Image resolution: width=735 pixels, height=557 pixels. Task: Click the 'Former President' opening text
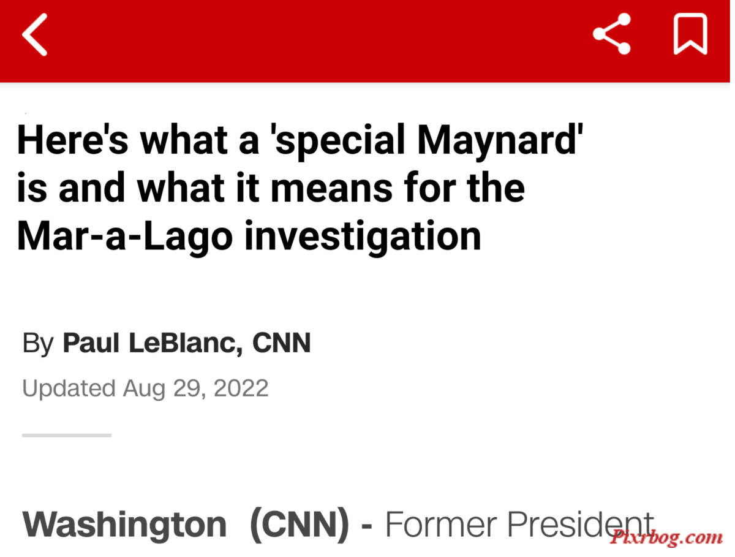coord(519,525)
